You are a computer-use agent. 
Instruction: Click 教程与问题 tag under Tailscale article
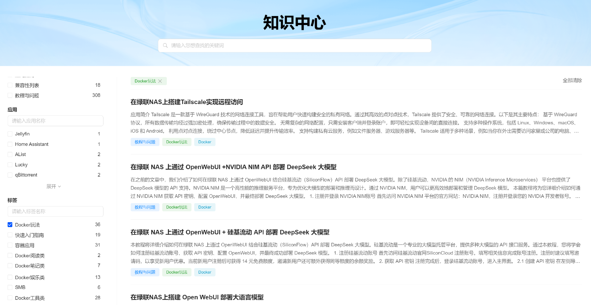point(145,142)
